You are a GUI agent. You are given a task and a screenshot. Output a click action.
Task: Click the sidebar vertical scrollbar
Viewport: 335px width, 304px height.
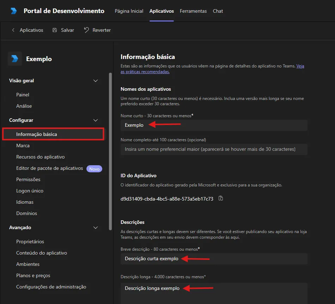[110, 151]
